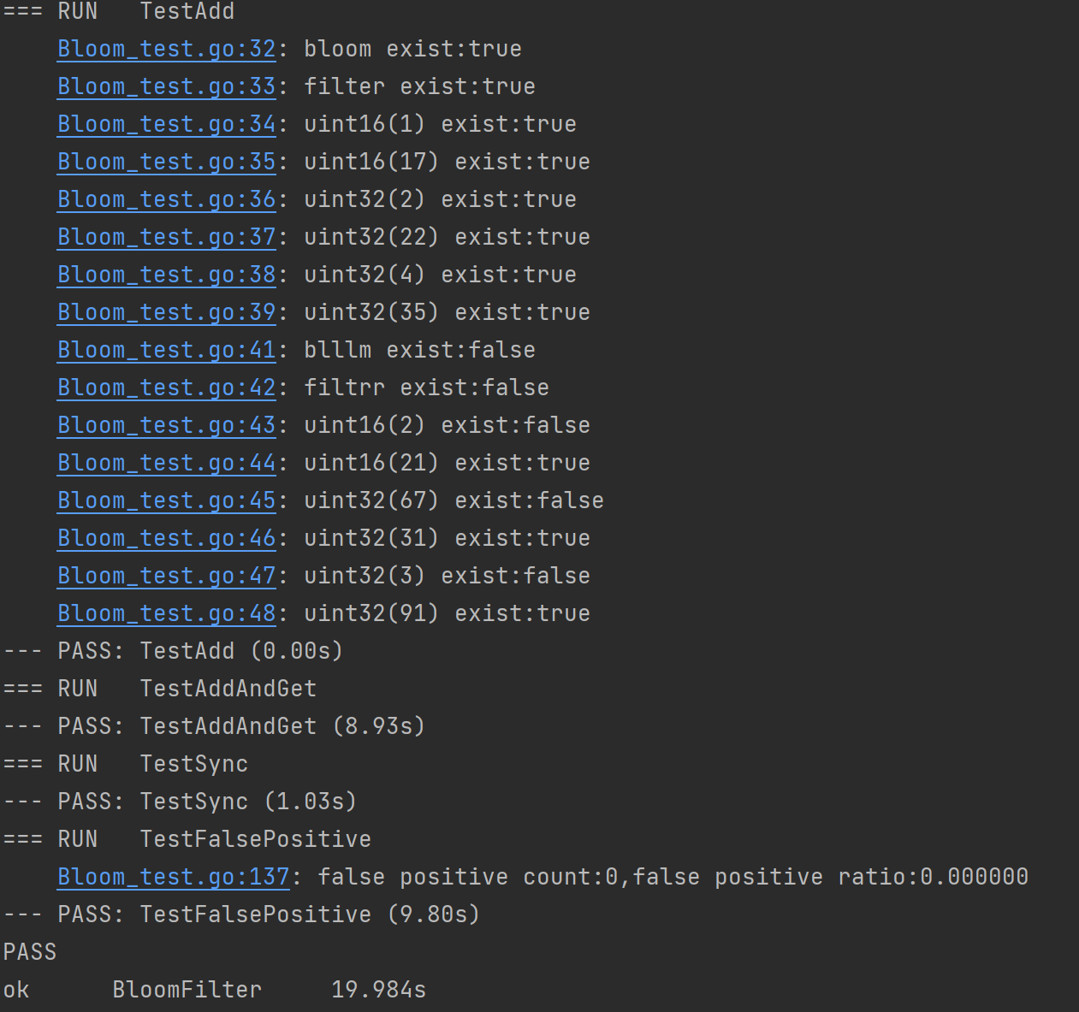The image size is (1079, 1012).
Task: Follow link for the uint32(67) line
Action: (x=166, y=500)
